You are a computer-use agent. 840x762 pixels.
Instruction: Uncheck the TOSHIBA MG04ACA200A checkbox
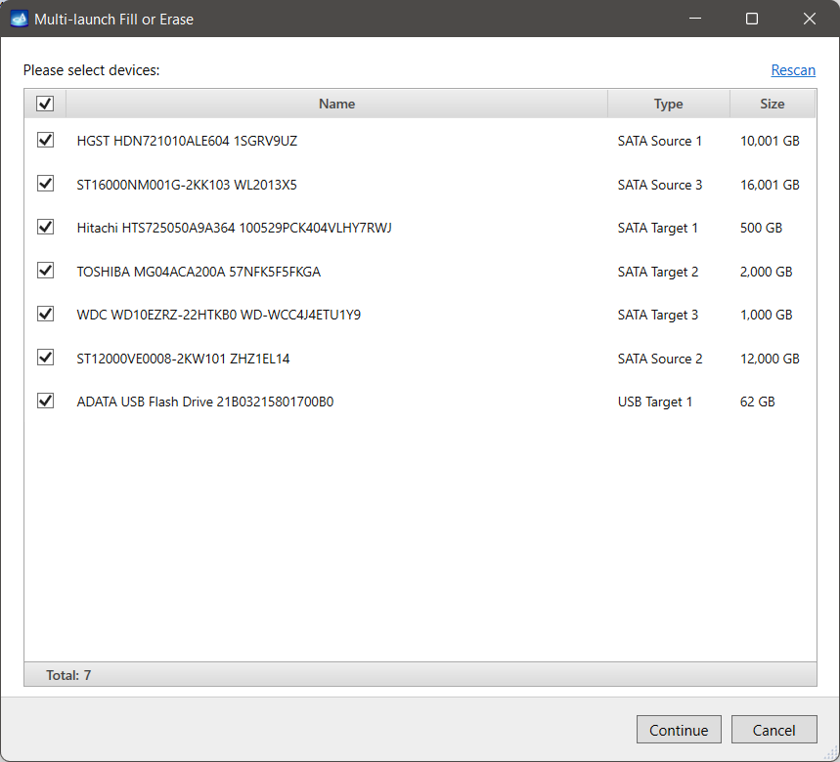(45, 271)
